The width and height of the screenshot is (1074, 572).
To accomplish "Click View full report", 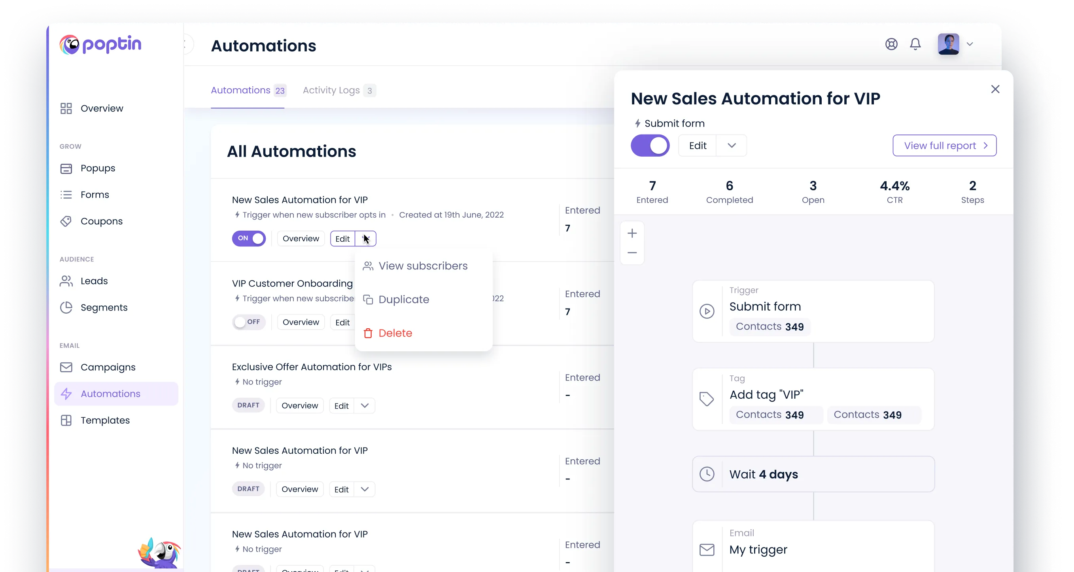I will [944, 146].
